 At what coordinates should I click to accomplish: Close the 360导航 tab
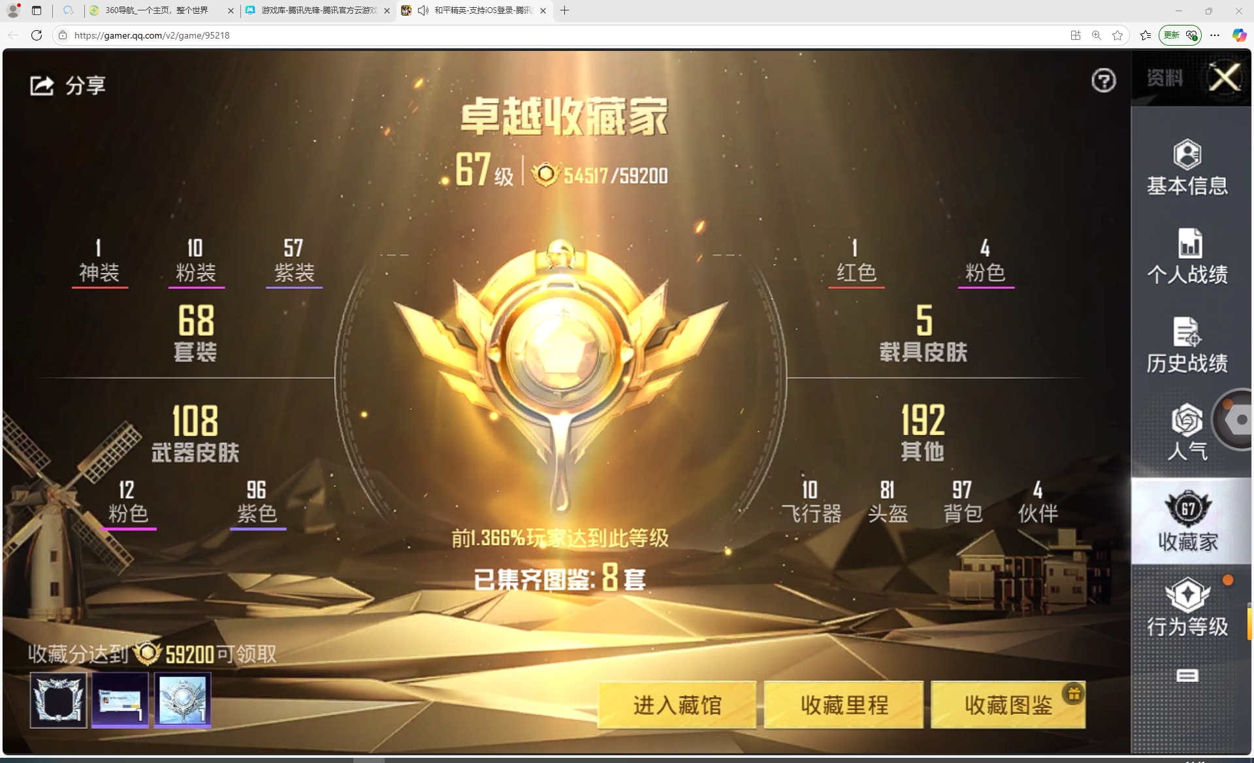tap(231, 10)
